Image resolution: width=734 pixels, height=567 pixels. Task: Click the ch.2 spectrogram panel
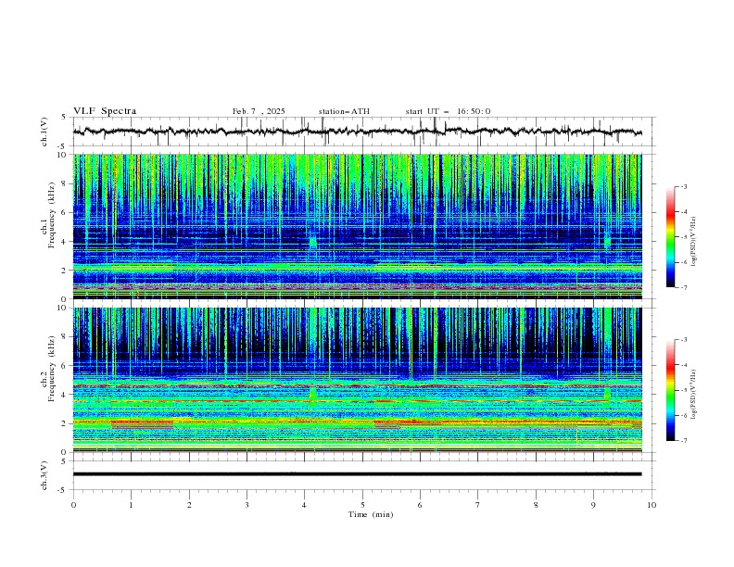[x=358, y=380]
